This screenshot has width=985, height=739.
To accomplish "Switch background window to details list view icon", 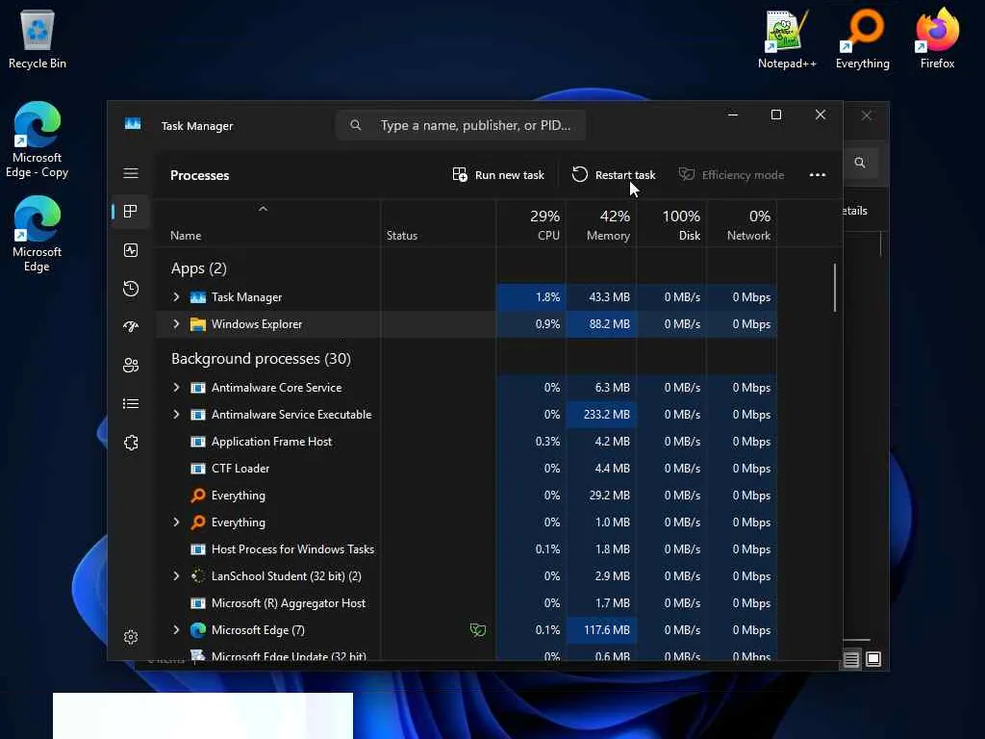I will pos(851,659).
